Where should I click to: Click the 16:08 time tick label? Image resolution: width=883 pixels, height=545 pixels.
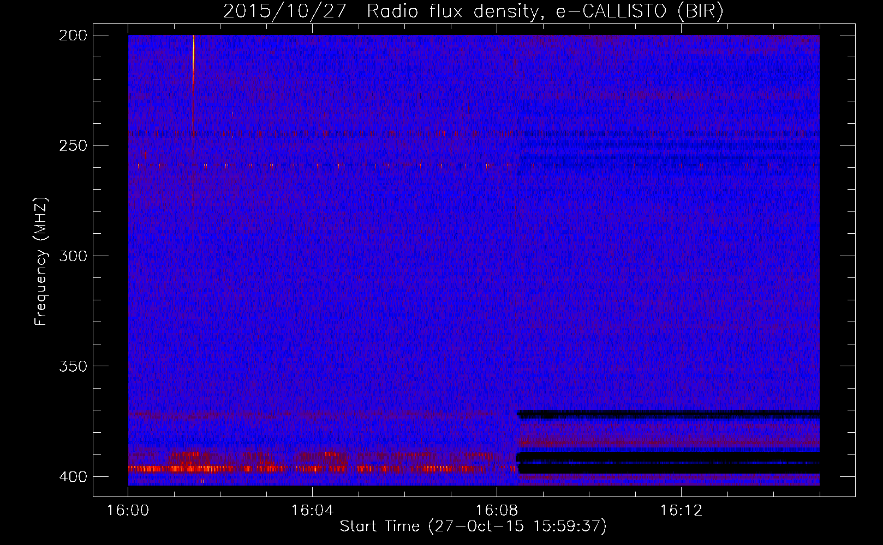pyautogui.click(x=497, y=510)
